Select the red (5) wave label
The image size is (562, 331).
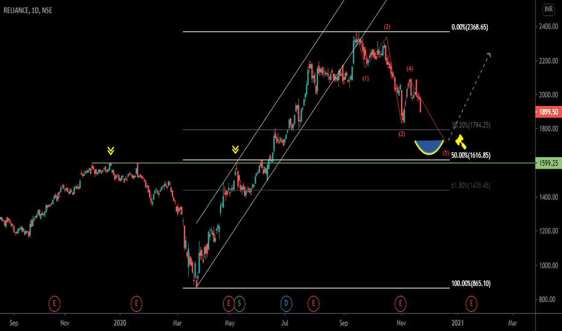tap(446, 153)
